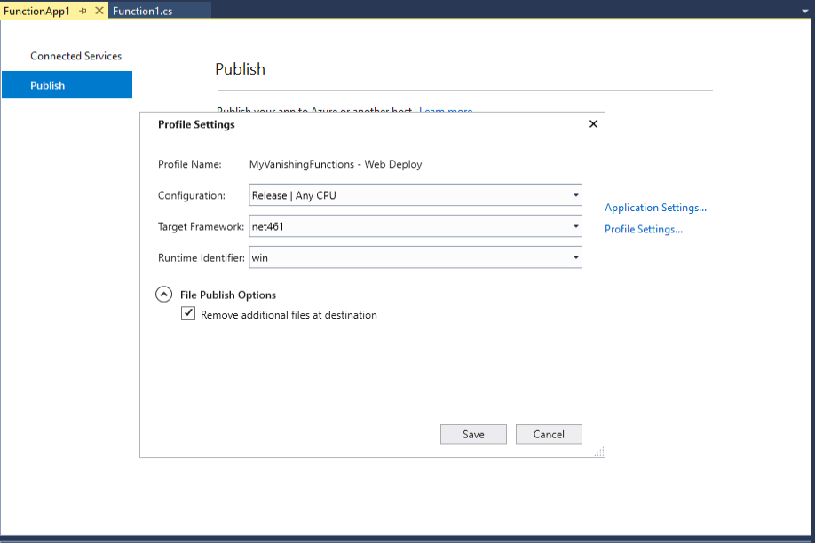Open Connected Services section
This screenshot has width=815, height=543.
point(75,56)
